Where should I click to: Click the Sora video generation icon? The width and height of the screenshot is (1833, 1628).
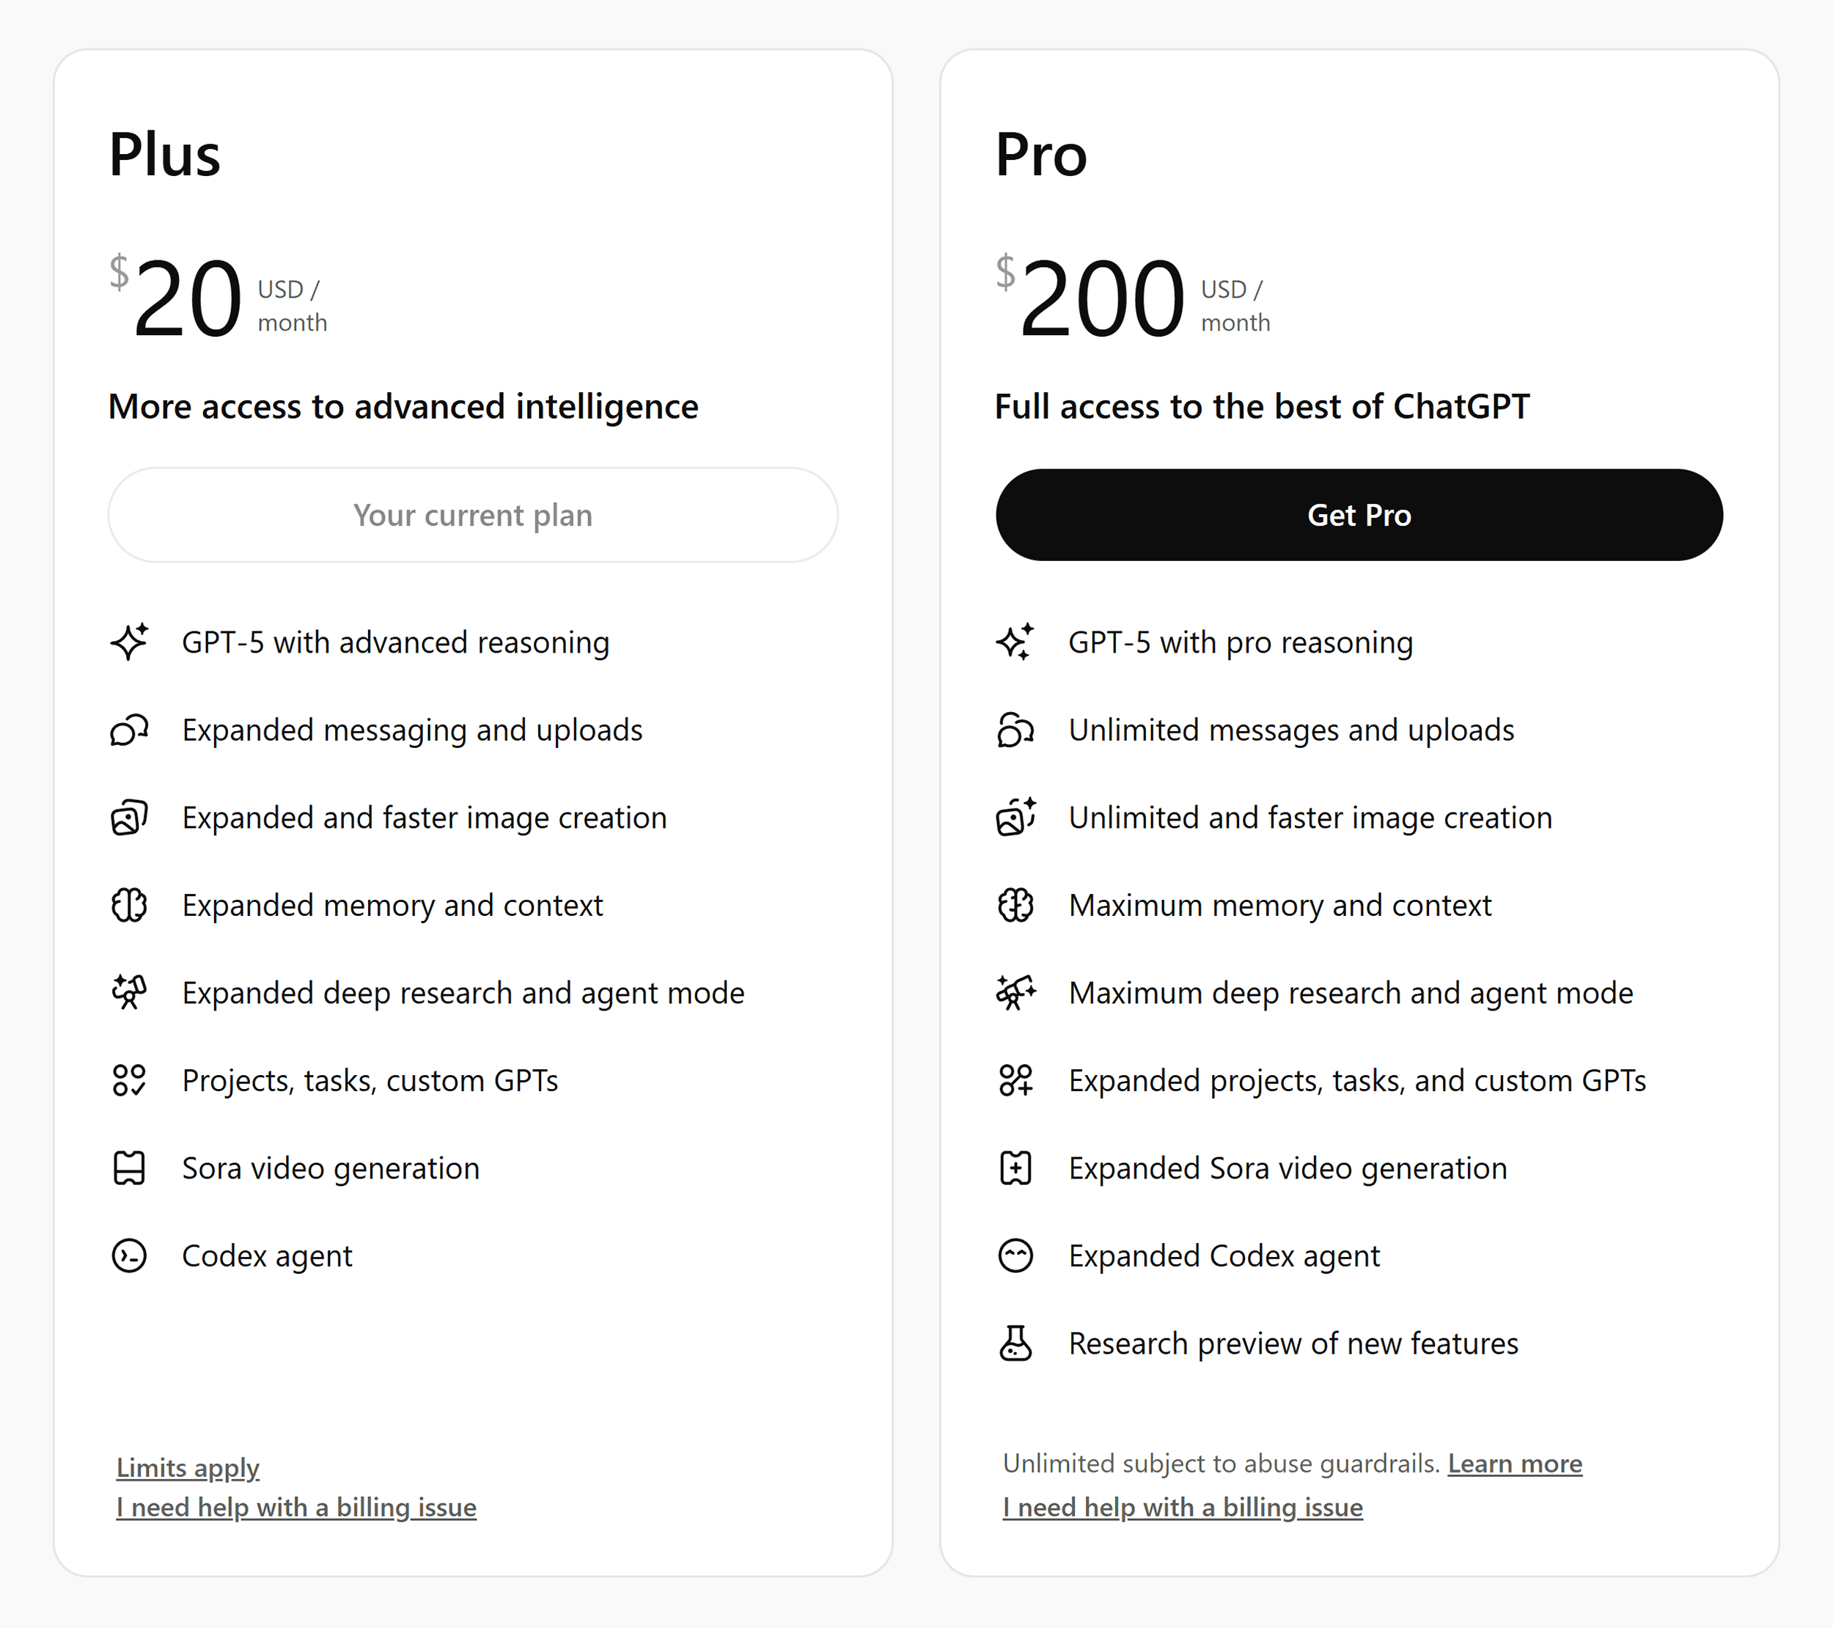(129, 1168)
